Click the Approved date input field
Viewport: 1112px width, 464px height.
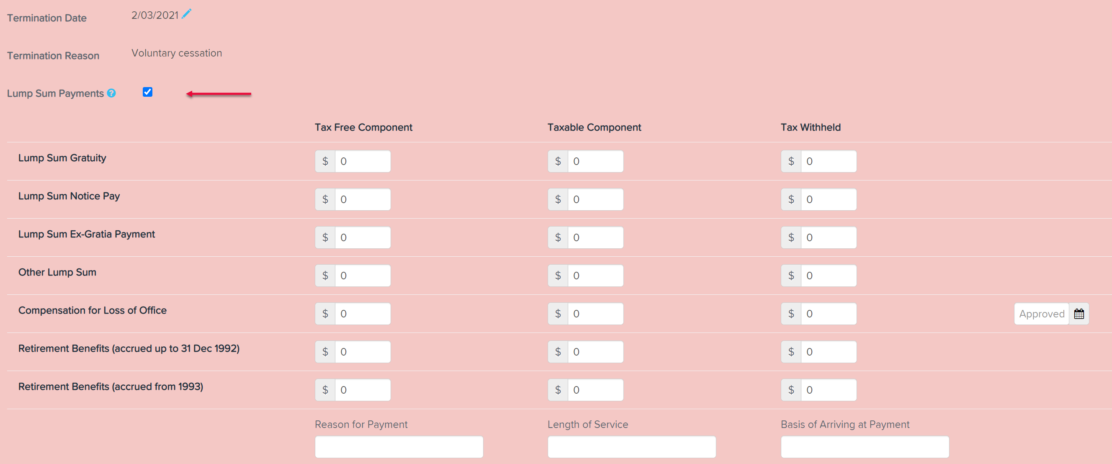[x=1041, y=314]
